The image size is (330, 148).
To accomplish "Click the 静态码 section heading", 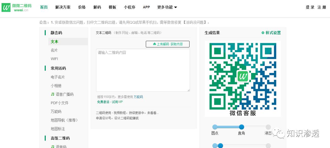I will coord(56,33).
